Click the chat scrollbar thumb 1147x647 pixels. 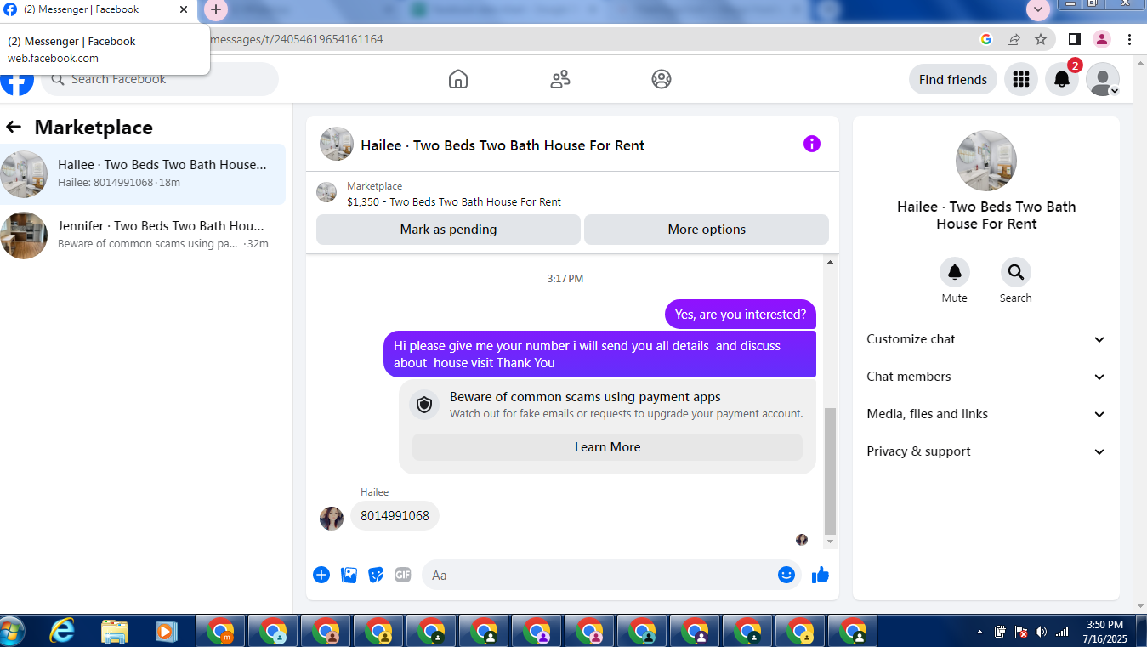[x=831, y=470]
